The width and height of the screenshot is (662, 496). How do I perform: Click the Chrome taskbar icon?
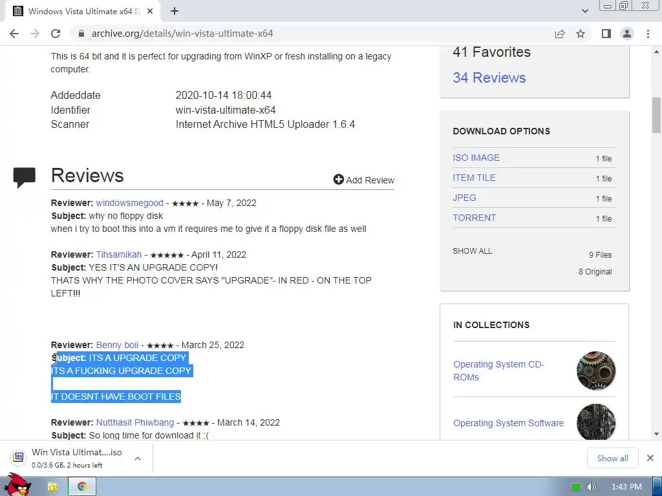[x=82, y=487]
